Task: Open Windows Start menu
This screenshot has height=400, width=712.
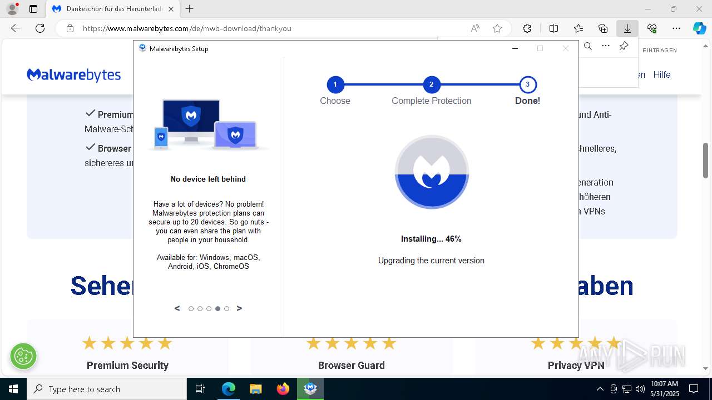Action: [13, 389]
